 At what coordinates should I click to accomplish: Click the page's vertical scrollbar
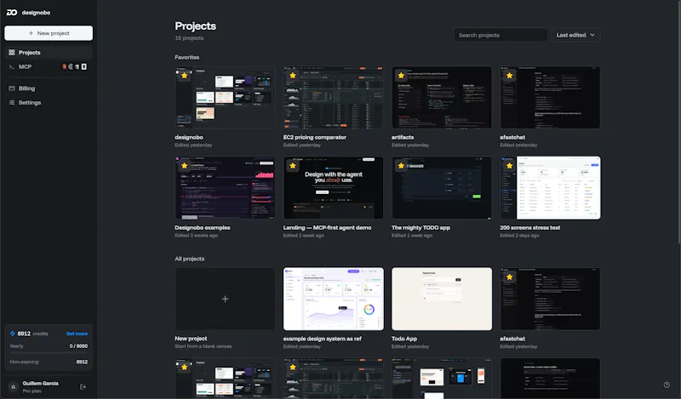pyautogui.click(x=678, y=122)
